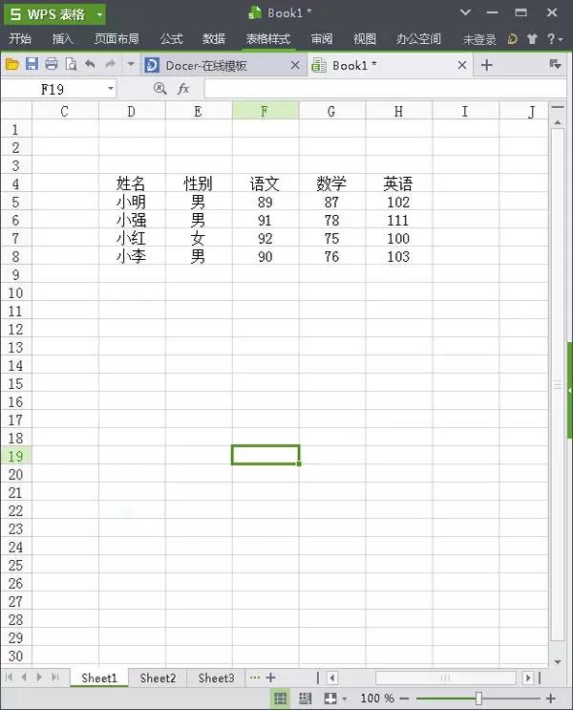Open Insert Function fx button
The image size is (573, 710).
click(183, 88)
